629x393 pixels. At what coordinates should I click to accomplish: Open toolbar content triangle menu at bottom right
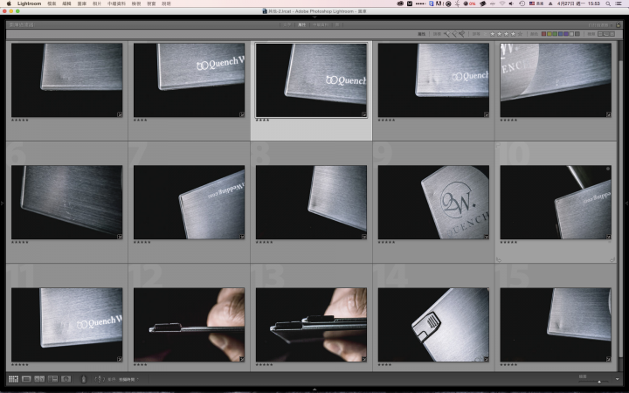618,379
